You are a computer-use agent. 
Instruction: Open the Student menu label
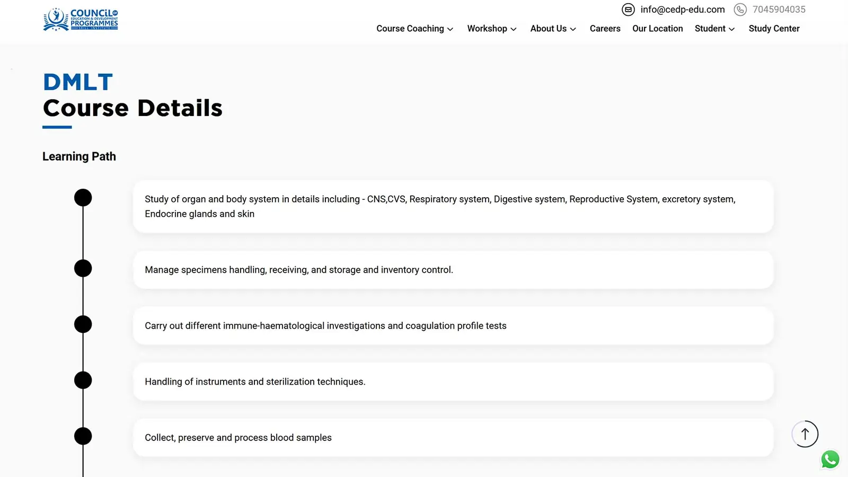pos(710,29)
